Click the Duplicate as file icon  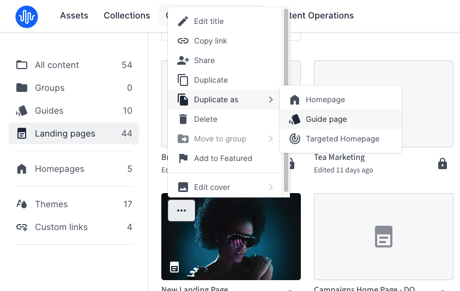pyautogui.click(x=183, y=100)
